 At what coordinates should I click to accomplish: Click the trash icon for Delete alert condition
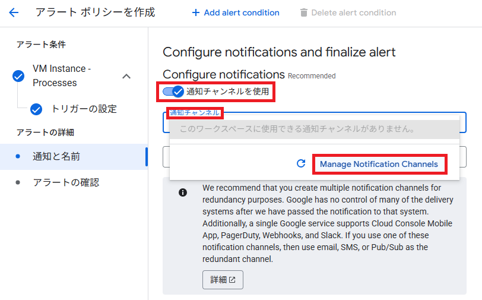[304, 12]
